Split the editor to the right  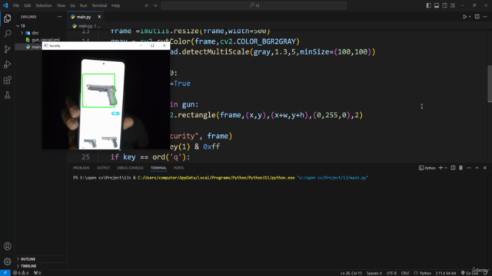pos(477,17)
